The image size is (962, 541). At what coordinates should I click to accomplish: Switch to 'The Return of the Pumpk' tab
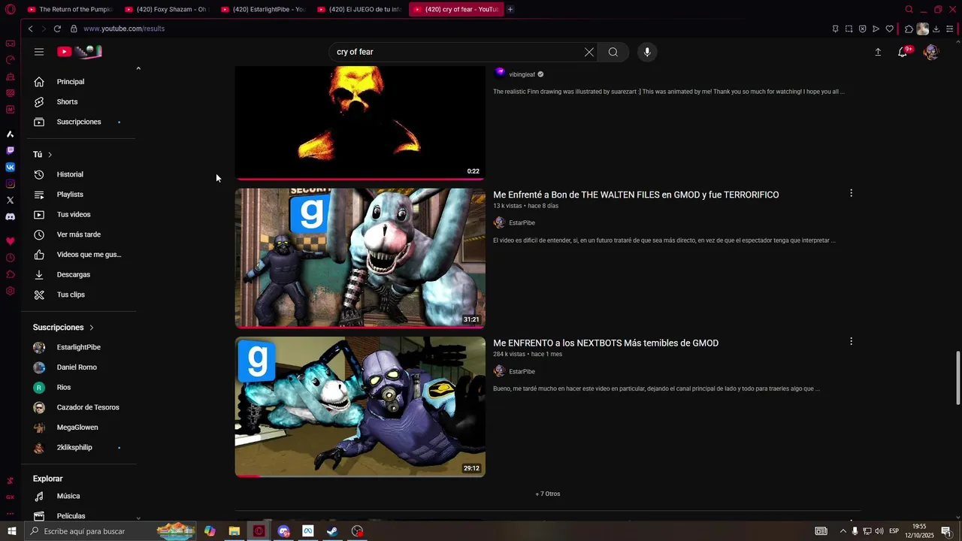[68, 9]
